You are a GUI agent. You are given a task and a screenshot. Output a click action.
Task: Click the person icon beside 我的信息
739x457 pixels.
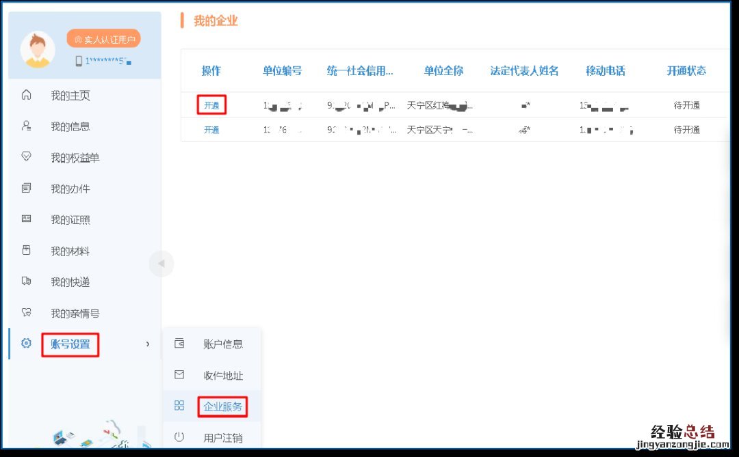[27, 126]
